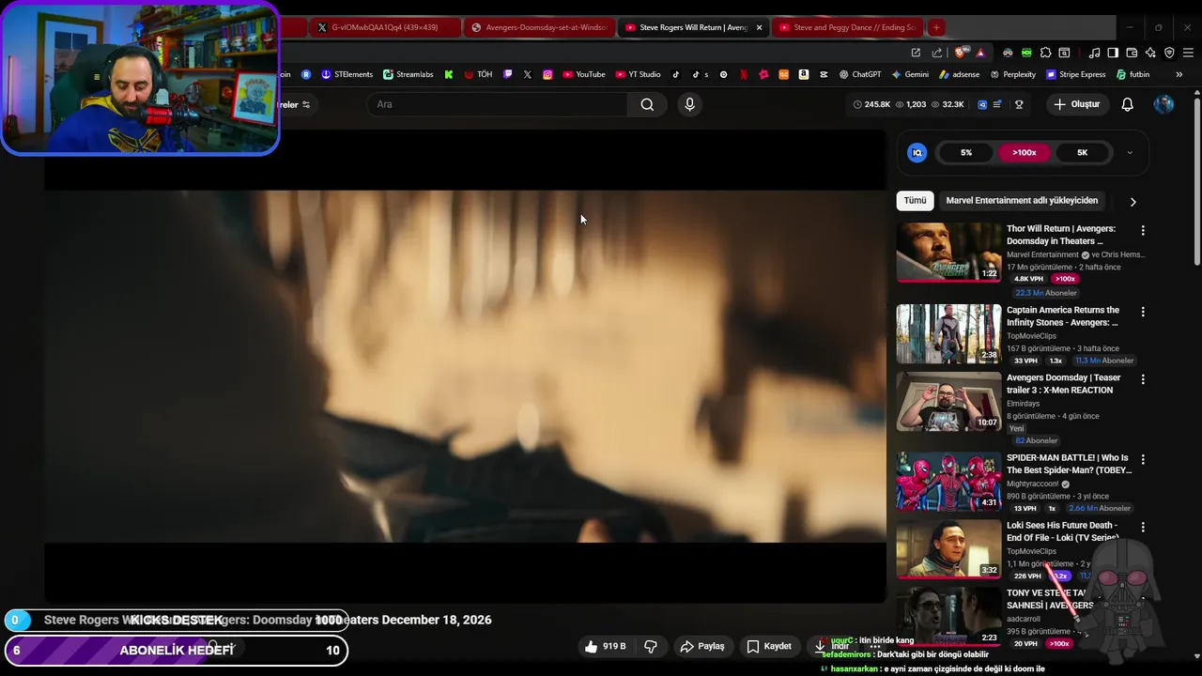Open a new browser tab with plus
Screen dimensions: 1202x676
point(936,27)
